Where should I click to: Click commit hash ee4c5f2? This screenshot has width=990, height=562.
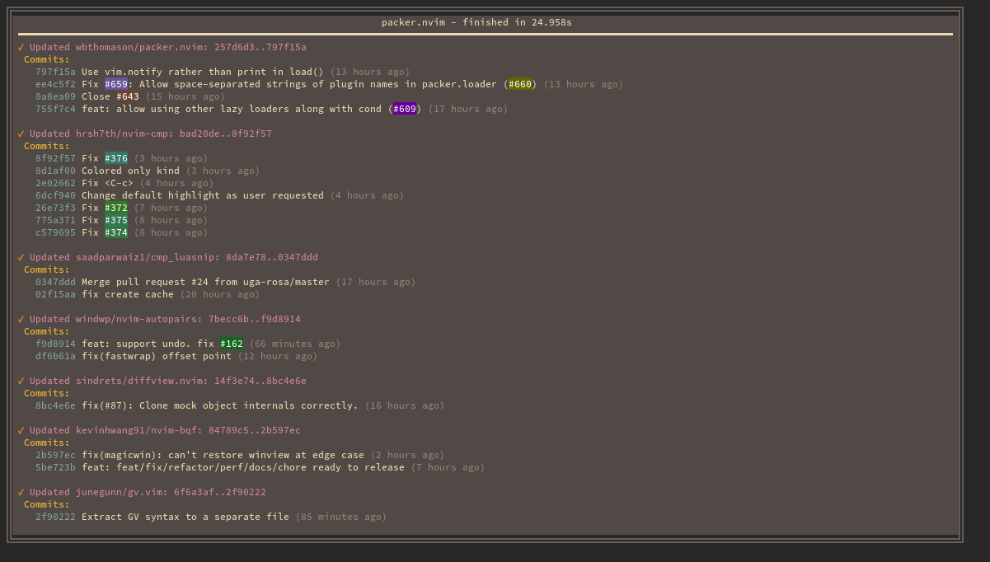[x=55, y=84]
